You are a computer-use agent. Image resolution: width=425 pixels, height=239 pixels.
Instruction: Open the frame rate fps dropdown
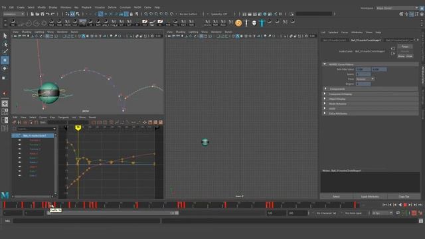(382, 213)
